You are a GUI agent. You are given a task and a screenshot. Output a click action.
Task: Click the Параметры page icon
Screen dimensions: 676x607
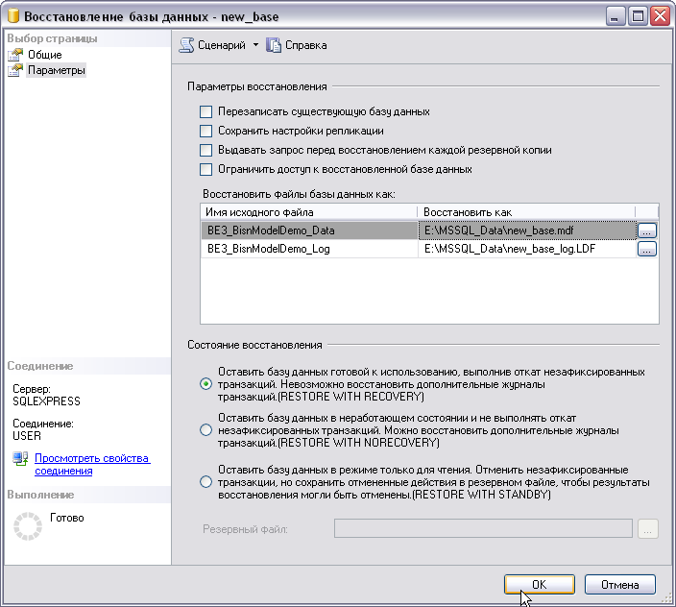[15, 70]
